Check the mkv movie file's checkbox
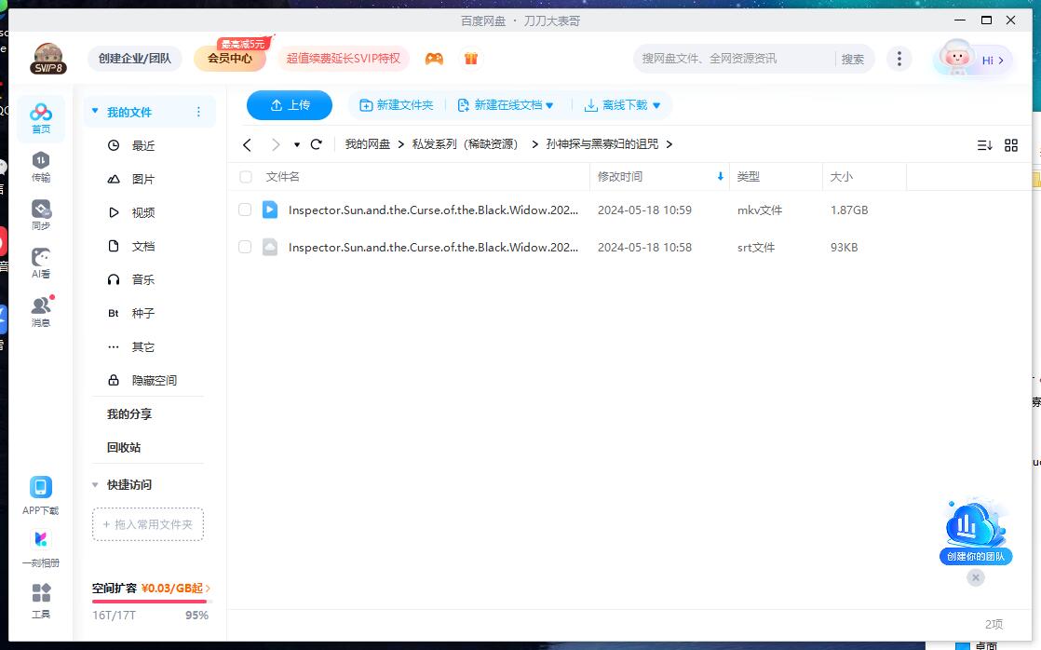The width and height of the screenshot is (1041, 650). click(245, 210)
